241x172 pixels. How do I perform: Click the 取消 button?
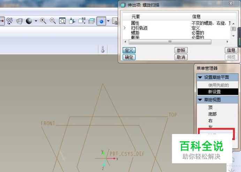tap(181, 57)
